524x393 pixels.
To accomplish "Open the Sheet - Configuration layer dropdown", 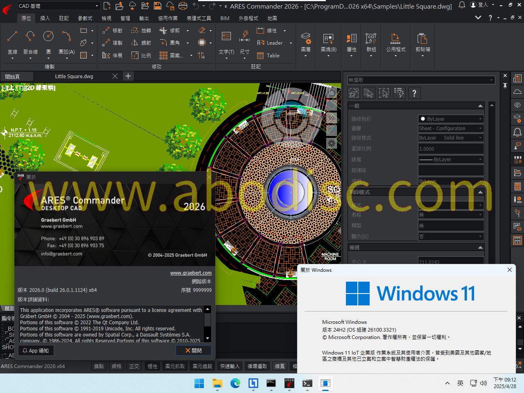I will pos(451,128).
